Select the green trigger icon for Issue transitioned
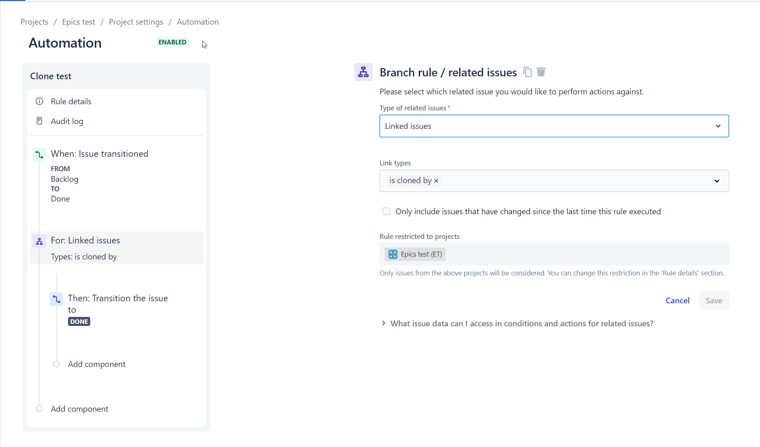The image size is (760, 447). 39,154
